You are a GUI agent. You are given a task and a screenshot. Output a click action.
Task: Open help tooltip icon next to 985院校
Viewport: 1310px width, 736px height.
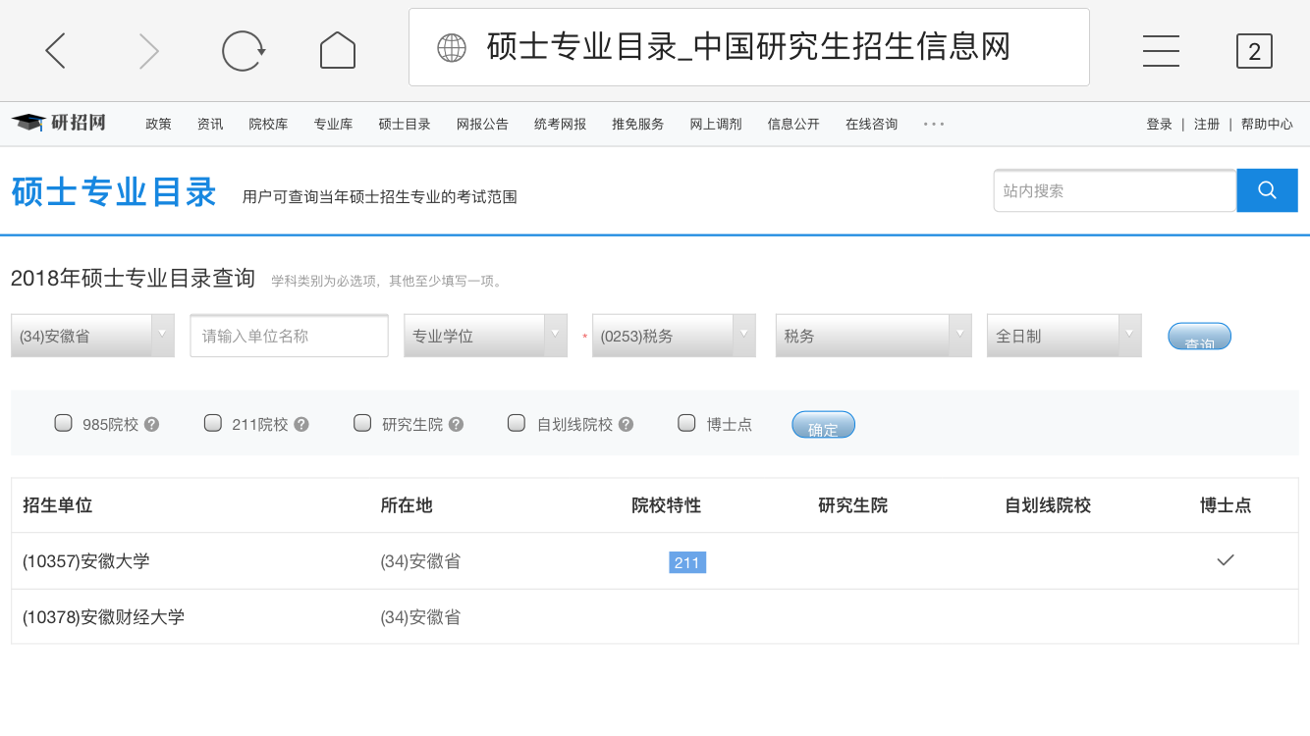pos(150,423)
